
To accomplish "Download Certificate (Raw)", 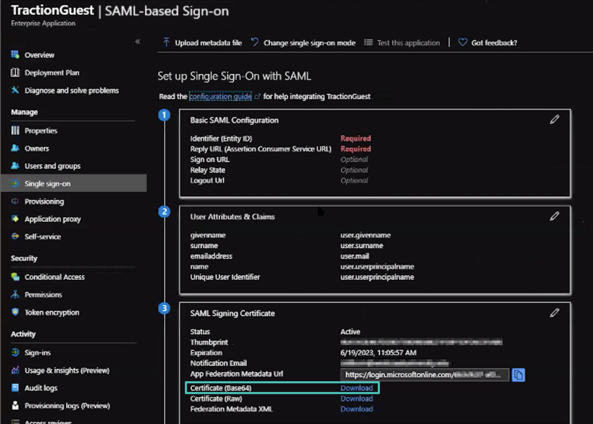I will [356, 398].
